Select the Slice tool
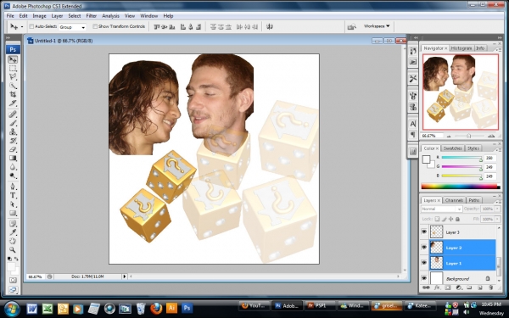The height and width of the screenshot is (318, 509). [x=13, y=103]
